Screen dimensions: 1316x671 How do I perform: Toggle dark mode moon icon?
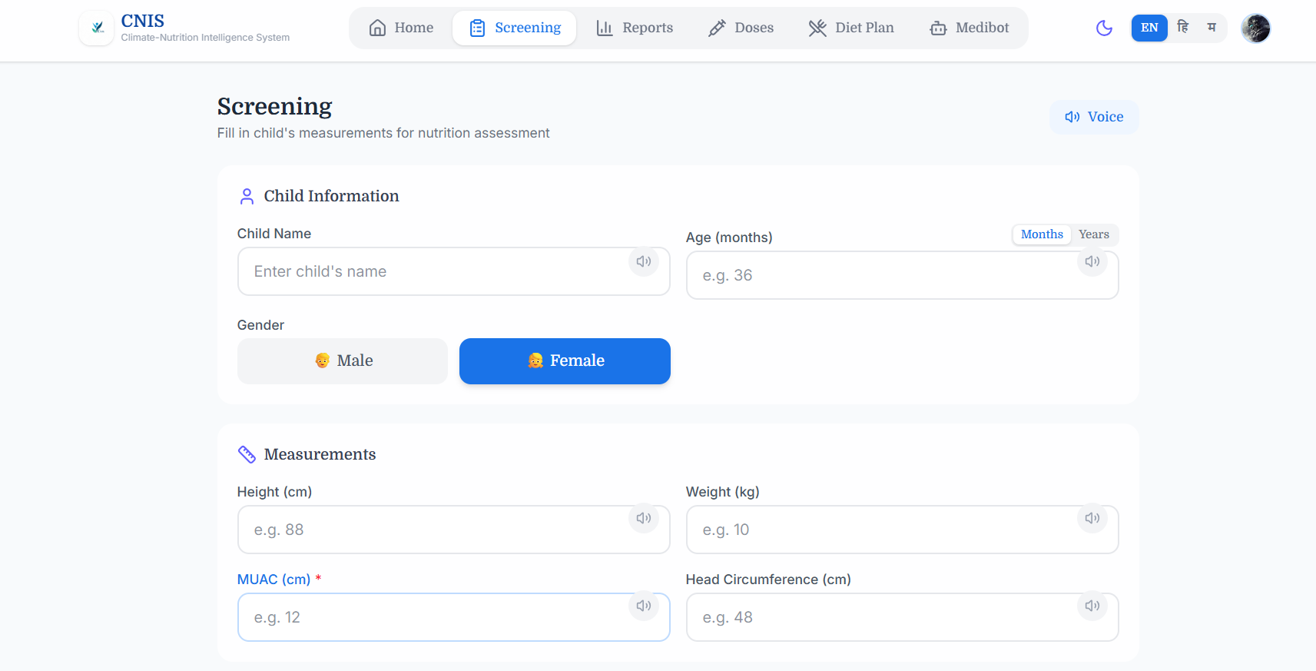1104,28
